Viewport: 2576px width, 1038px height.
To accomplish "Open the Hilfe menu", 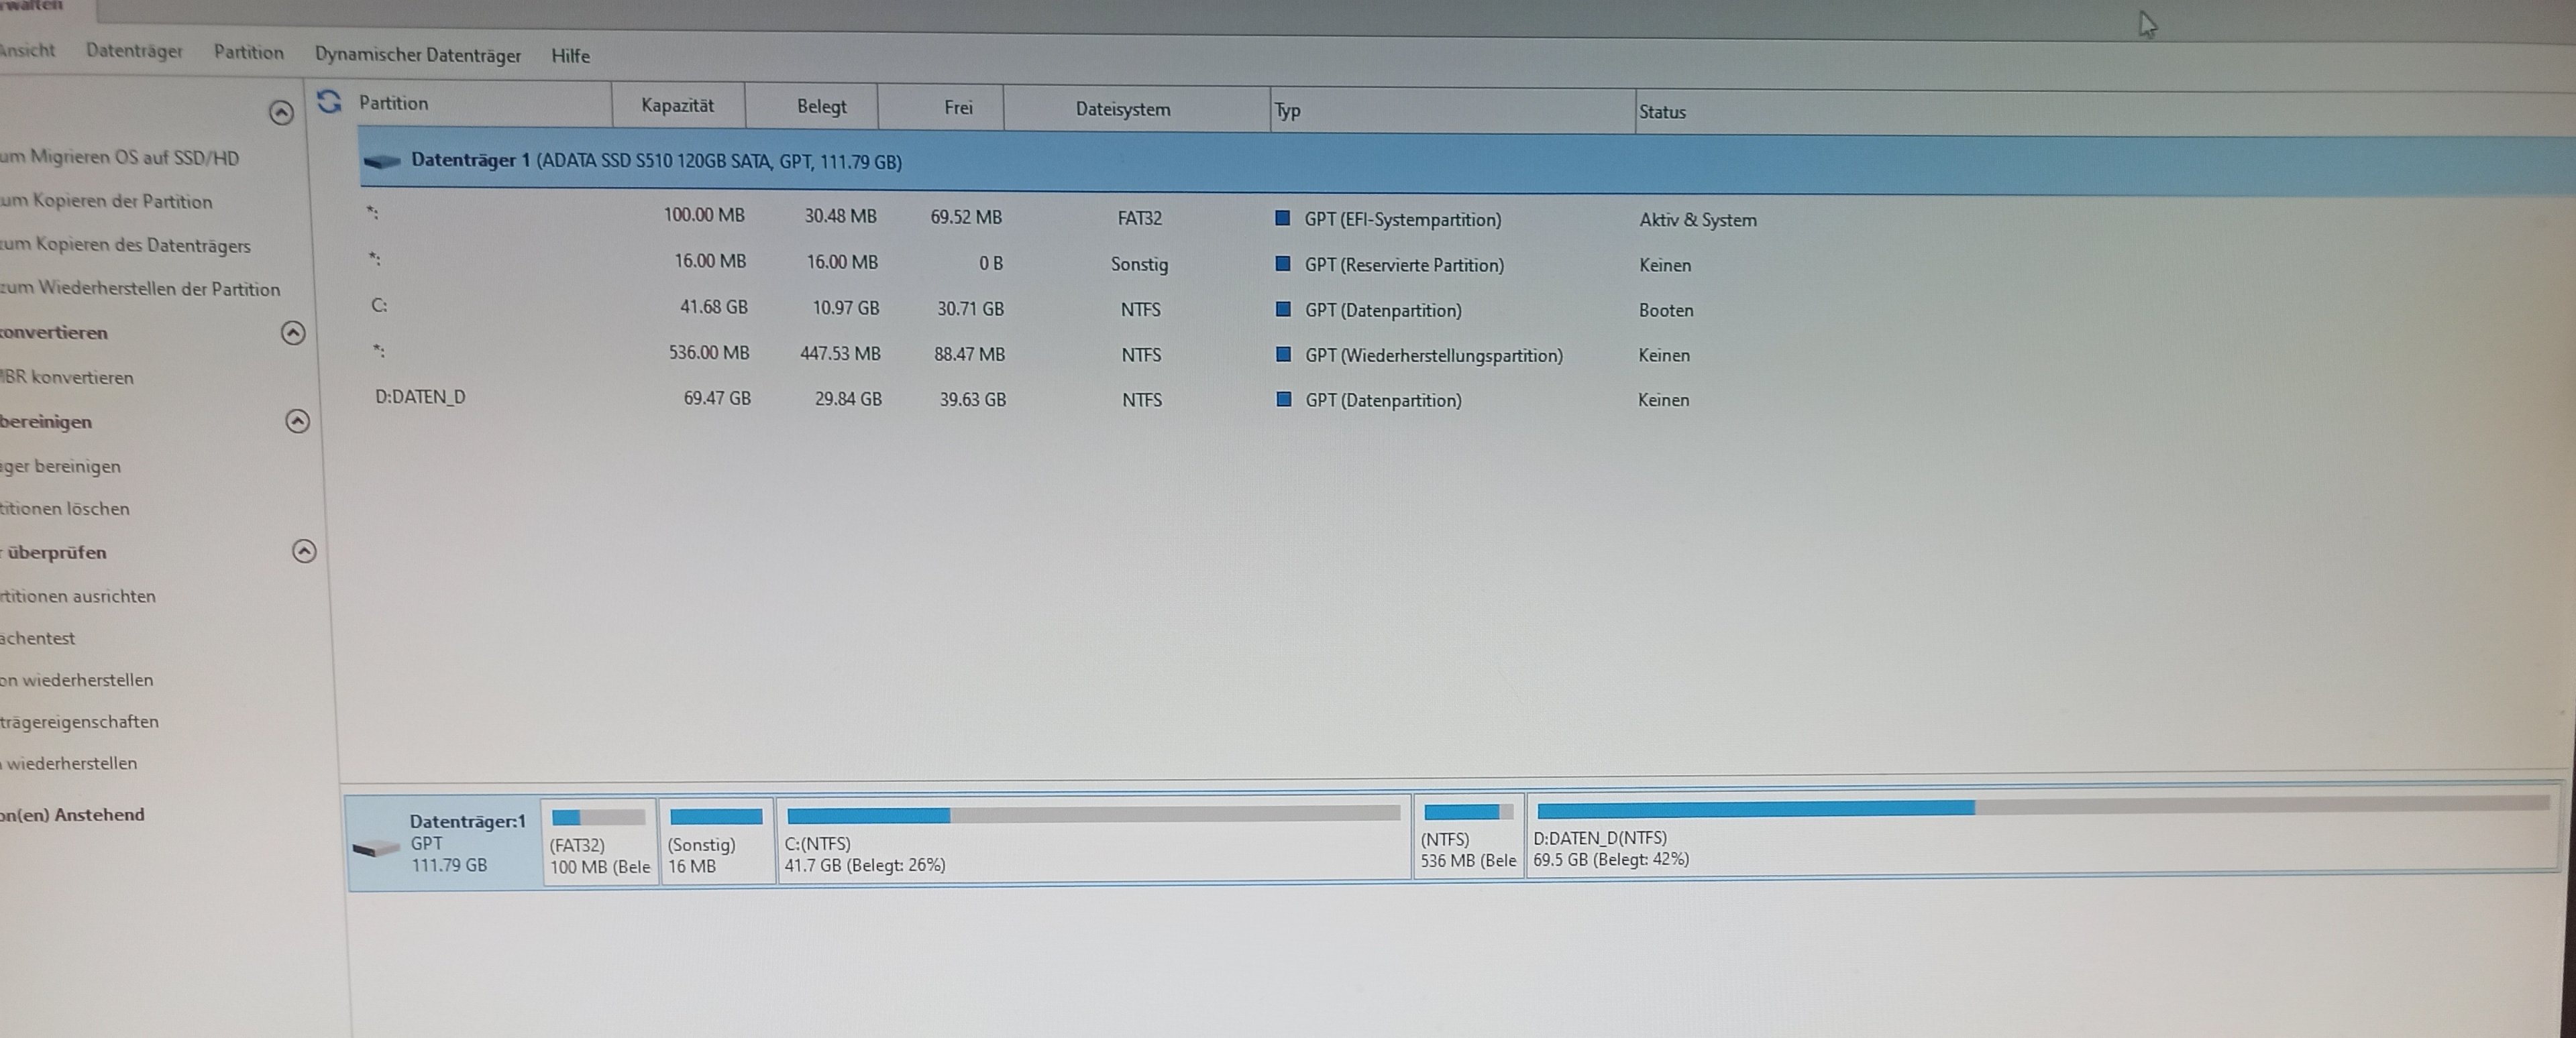I will click(x=570, y=56).
